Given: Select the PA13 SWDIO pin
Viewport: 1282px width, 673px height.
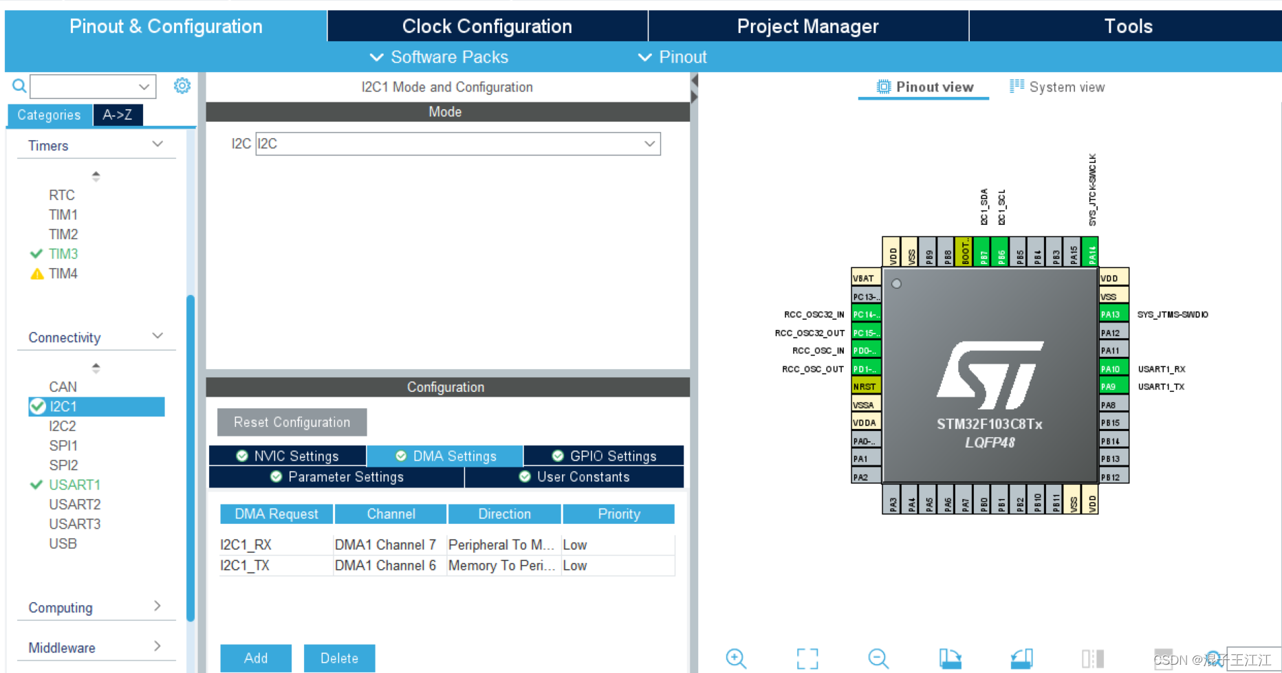Looking at the screenshot, I should click(1113, 314).
